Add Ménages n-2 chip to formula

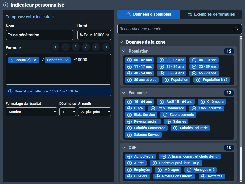pos(200,170)
